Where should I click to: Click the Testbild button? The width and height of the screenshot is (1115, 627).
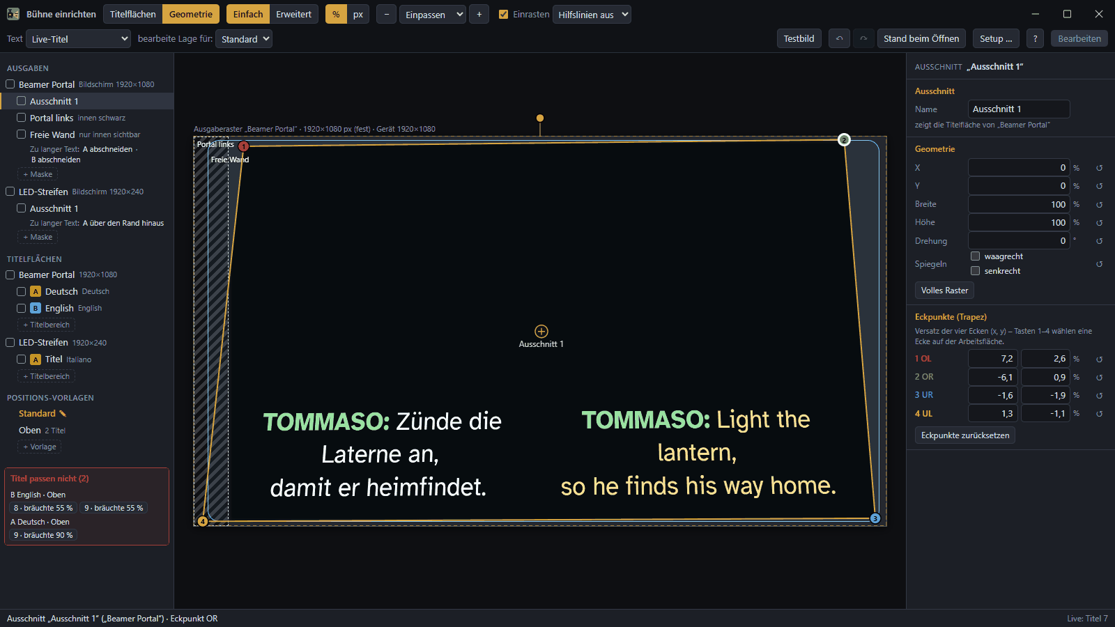point(799,39)
